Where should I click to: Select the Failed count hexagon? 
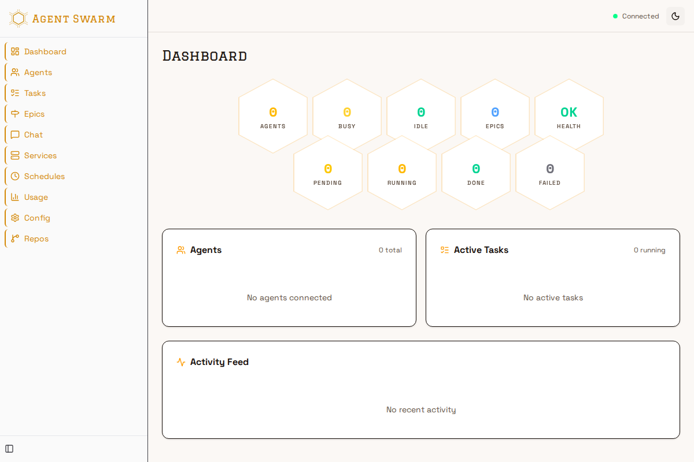(x=549, y=173)
